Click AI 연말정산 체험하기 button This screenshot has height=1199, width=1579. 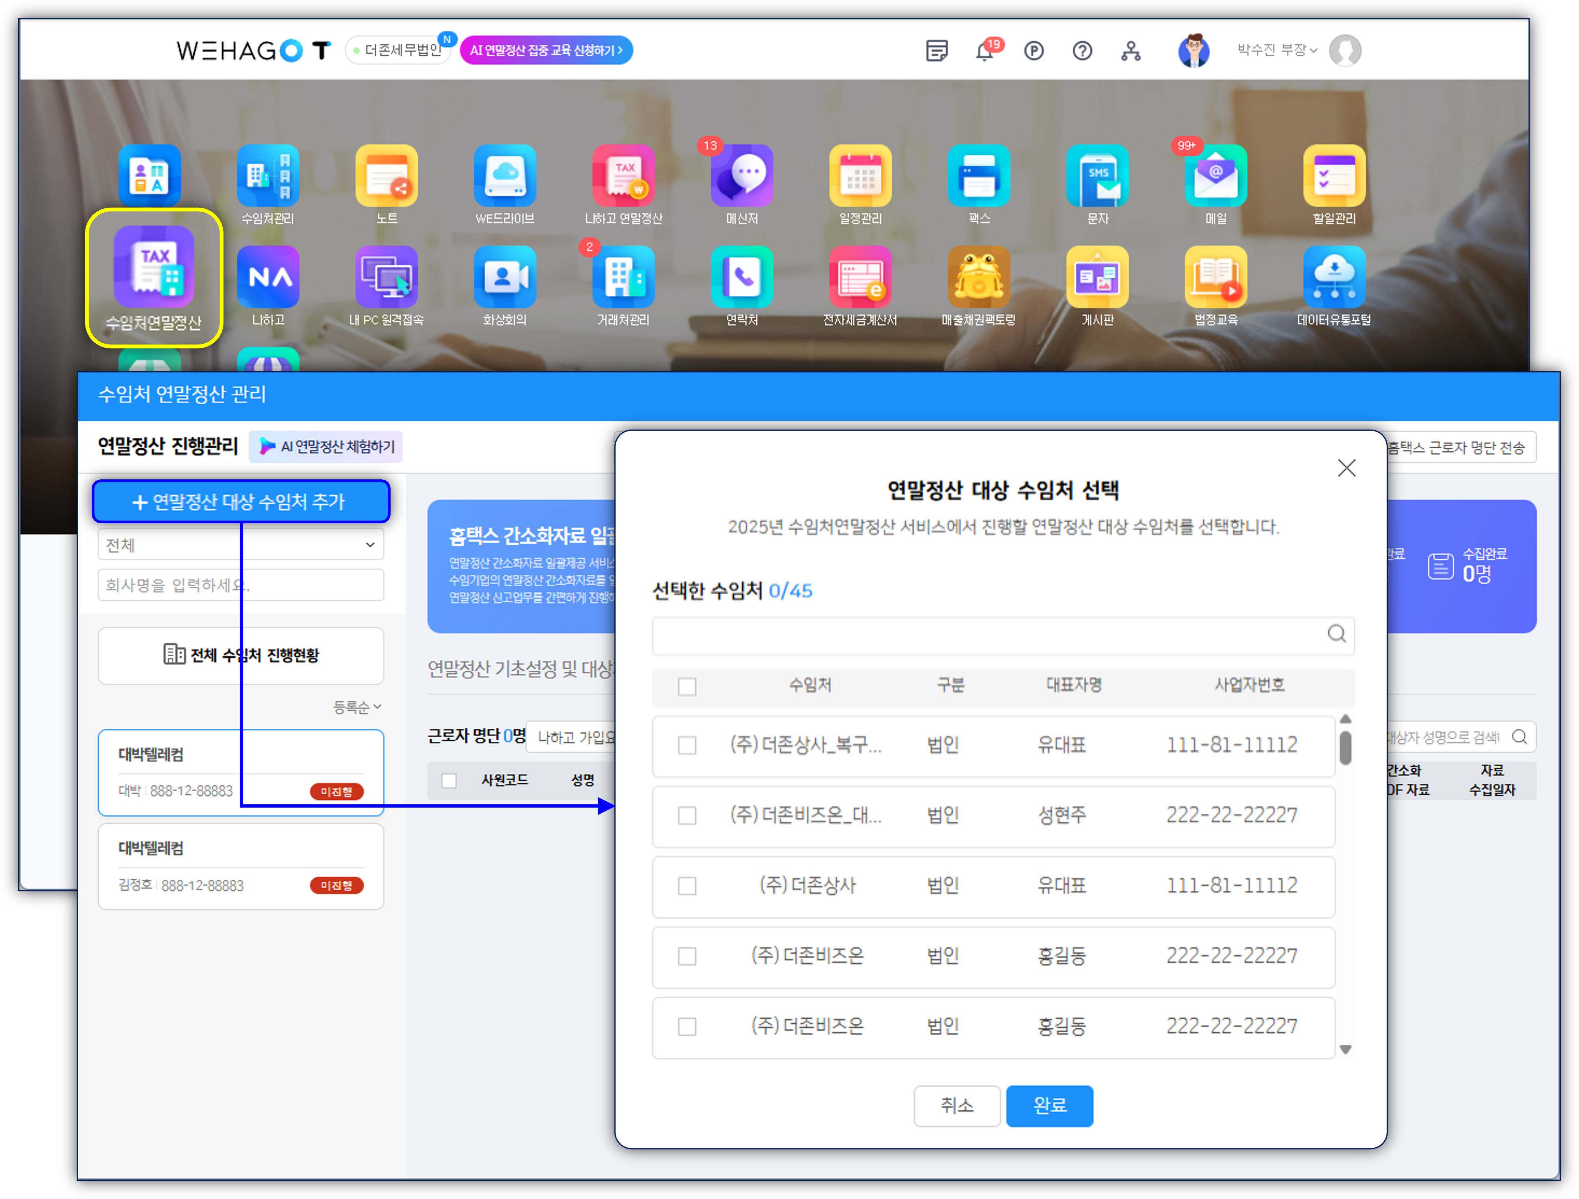click(x=326, y=446)
